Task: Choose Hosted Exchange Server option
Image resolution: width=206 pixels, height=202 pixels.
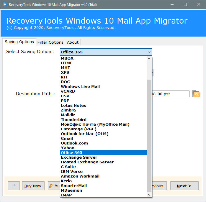Action: pos(103,162)
